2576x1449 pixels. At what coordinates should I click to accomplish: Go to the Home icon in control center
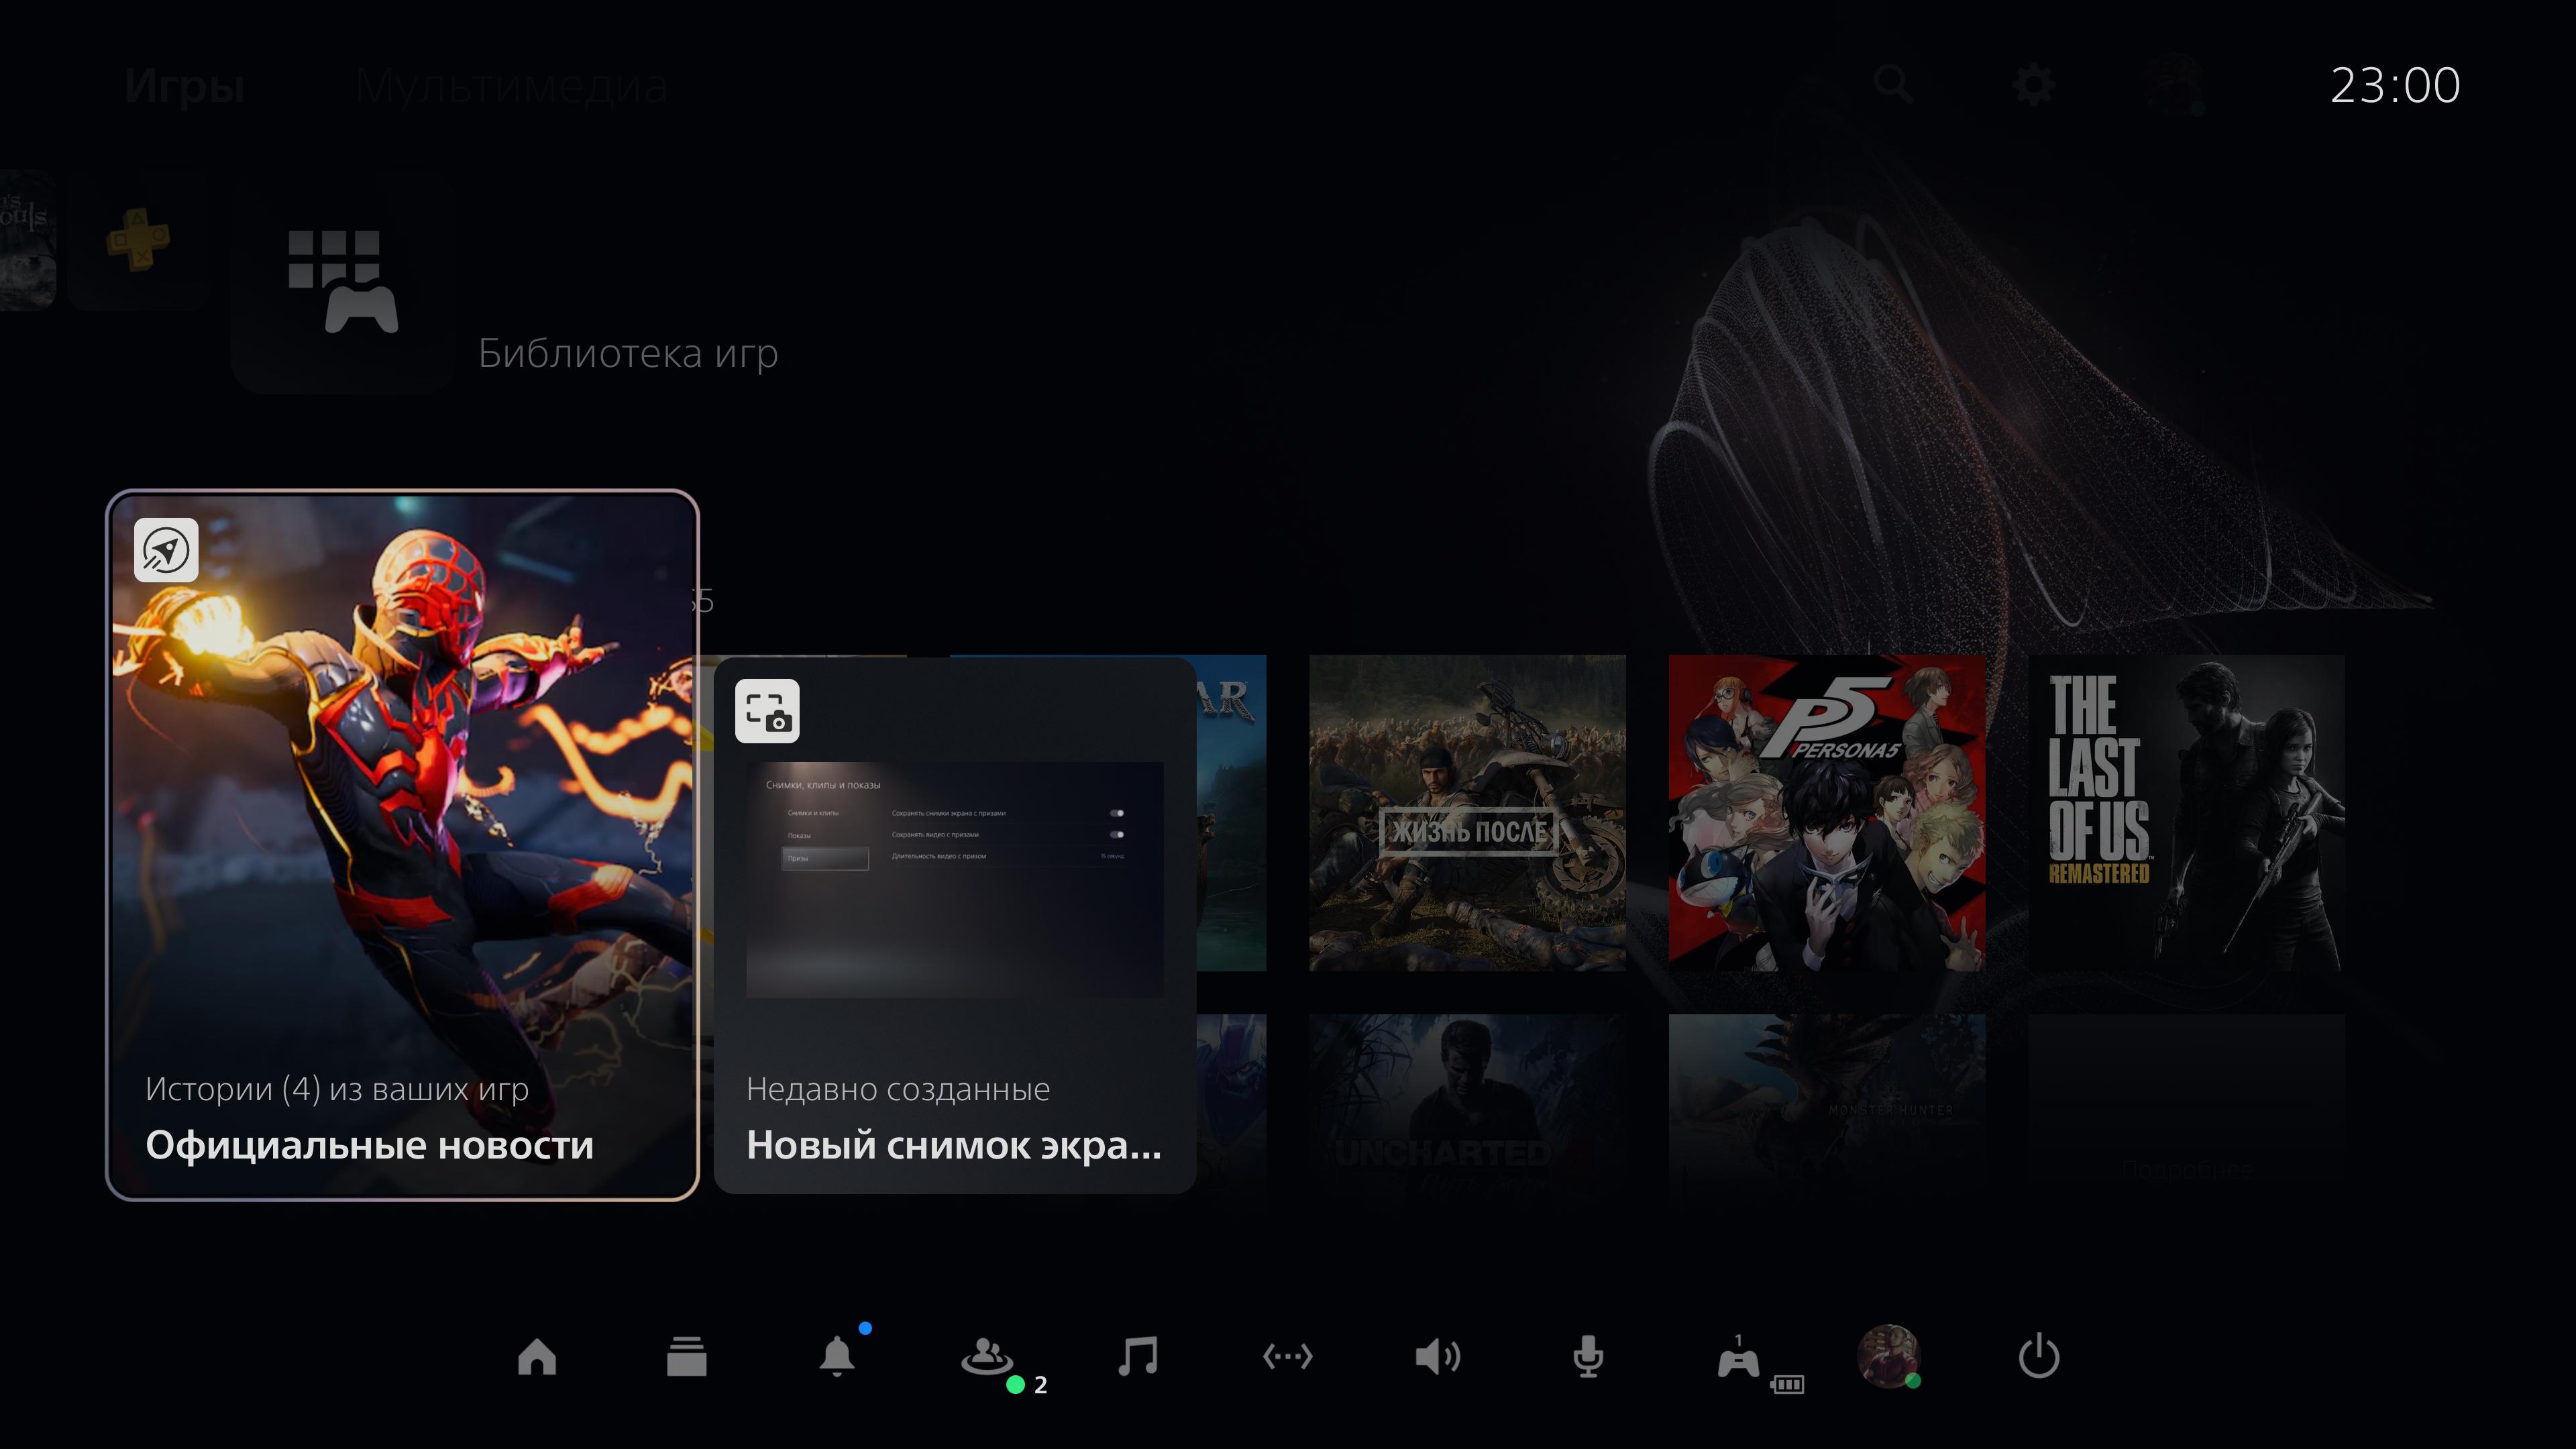pyautogui.click(x=537, y=1357)
